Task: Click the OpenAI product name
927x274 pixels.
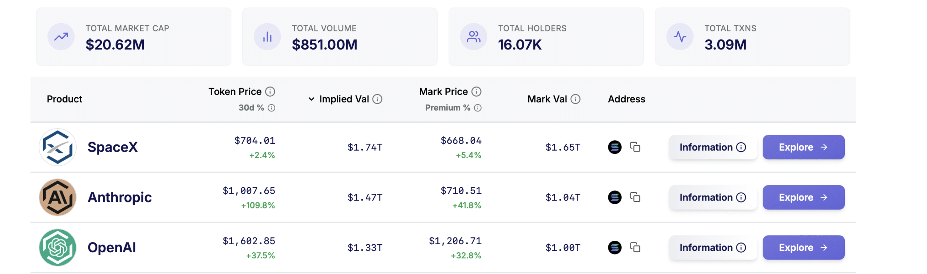Action: click(x=112, y=248)
